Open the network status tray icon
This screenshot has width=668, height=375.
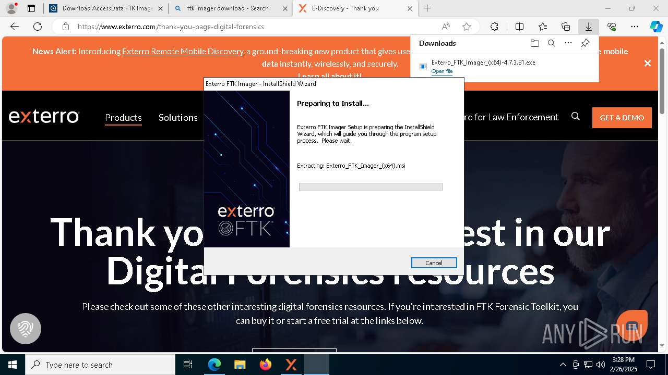(588, 365)
